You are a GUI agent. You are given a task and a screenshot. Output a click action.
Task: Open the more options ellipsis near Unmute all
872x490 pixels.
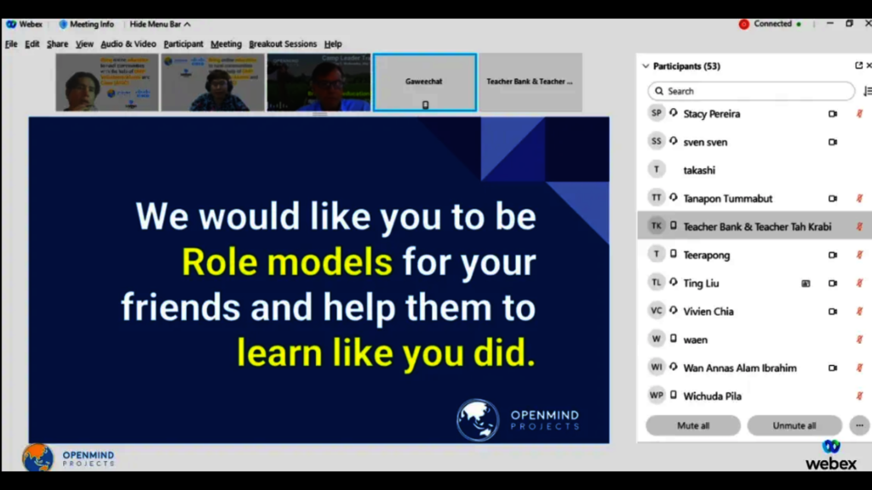pyautogui.click(x=858, y=424)
